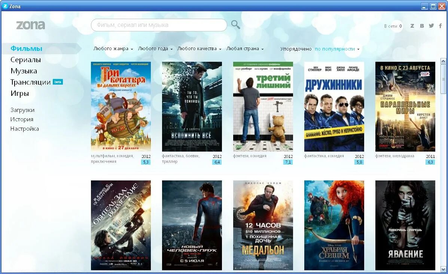Image resolution: width=448 pixels, height=274 pixels.
Task: Open История page
Action: (x=22, y=119)
